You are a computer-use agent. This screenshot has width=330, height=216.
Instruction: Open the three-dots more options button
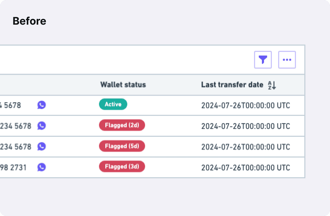pyautogui.click(x=287, y=60)
